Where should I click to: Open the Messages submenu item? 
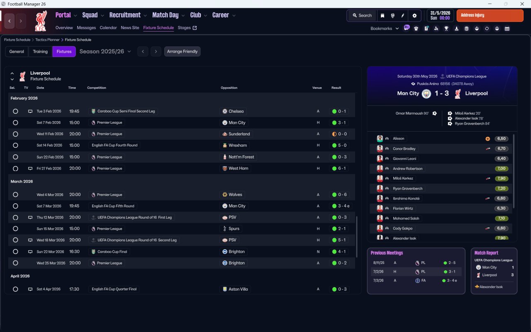pos(86,28)
